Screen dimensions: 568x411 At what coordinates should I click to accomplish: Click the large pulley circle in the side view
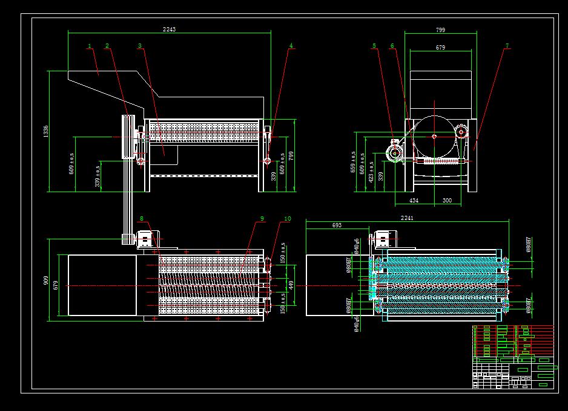point(434,137)
